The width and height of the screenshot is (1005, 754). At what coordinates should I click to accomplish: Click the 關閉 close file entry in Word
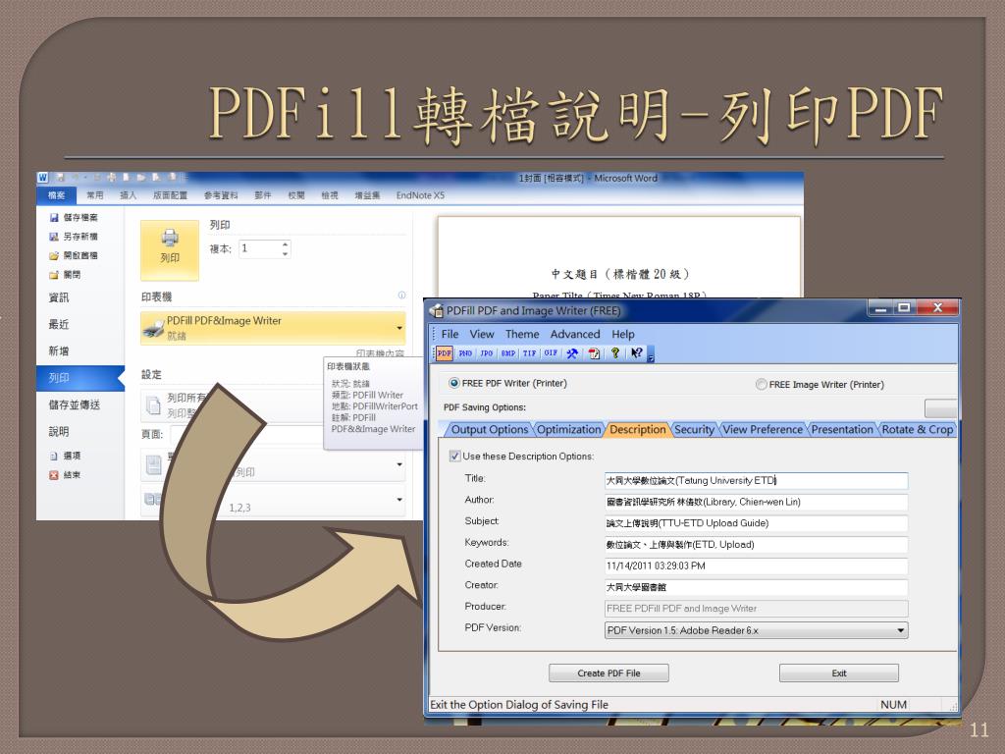coord(65,275)
